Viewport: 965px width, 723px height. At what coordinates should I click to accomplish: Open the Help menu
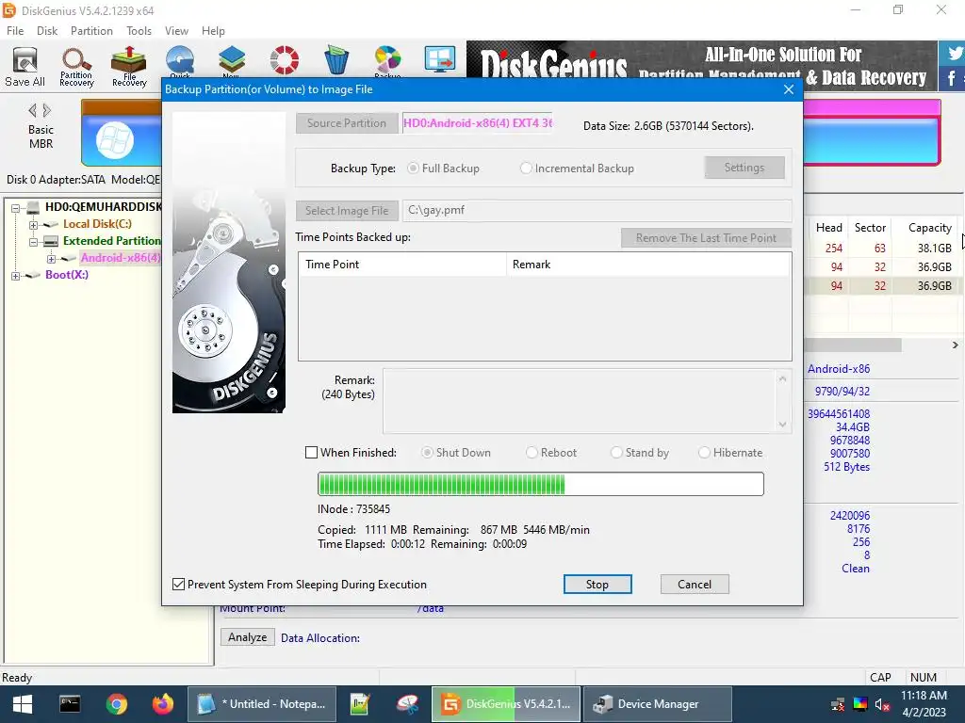coord(213,31)
